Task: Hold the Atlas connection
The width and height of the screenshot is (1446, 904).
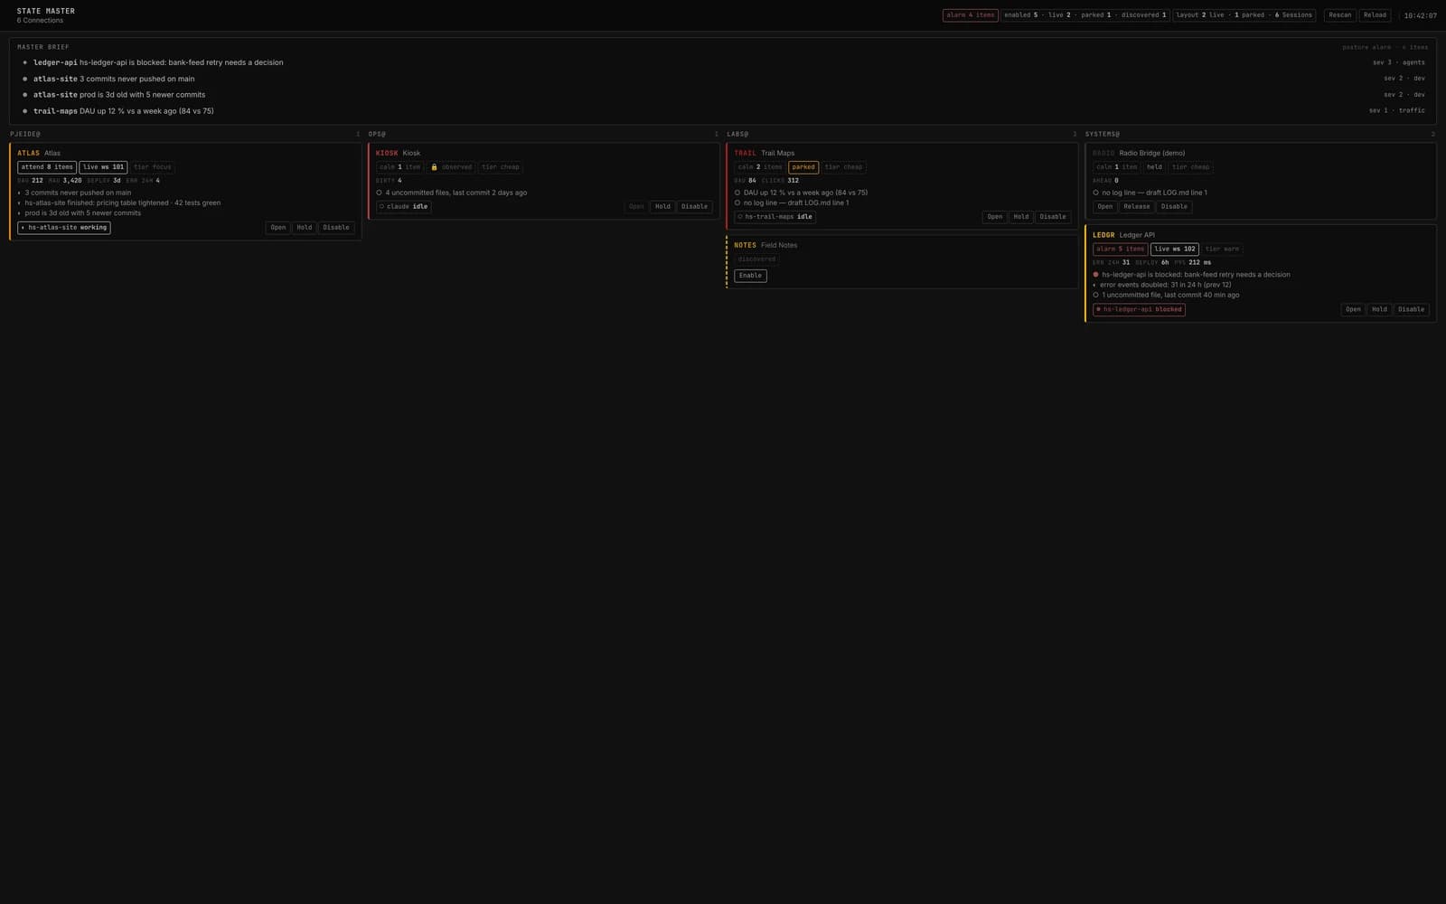Action: tap(305, 228)
